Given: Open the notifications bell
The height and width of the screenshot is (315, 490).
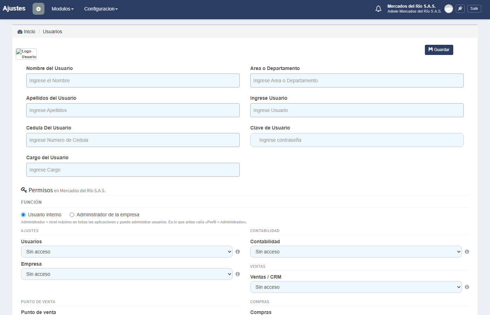Looking at the screenshot, I should 378,9.
